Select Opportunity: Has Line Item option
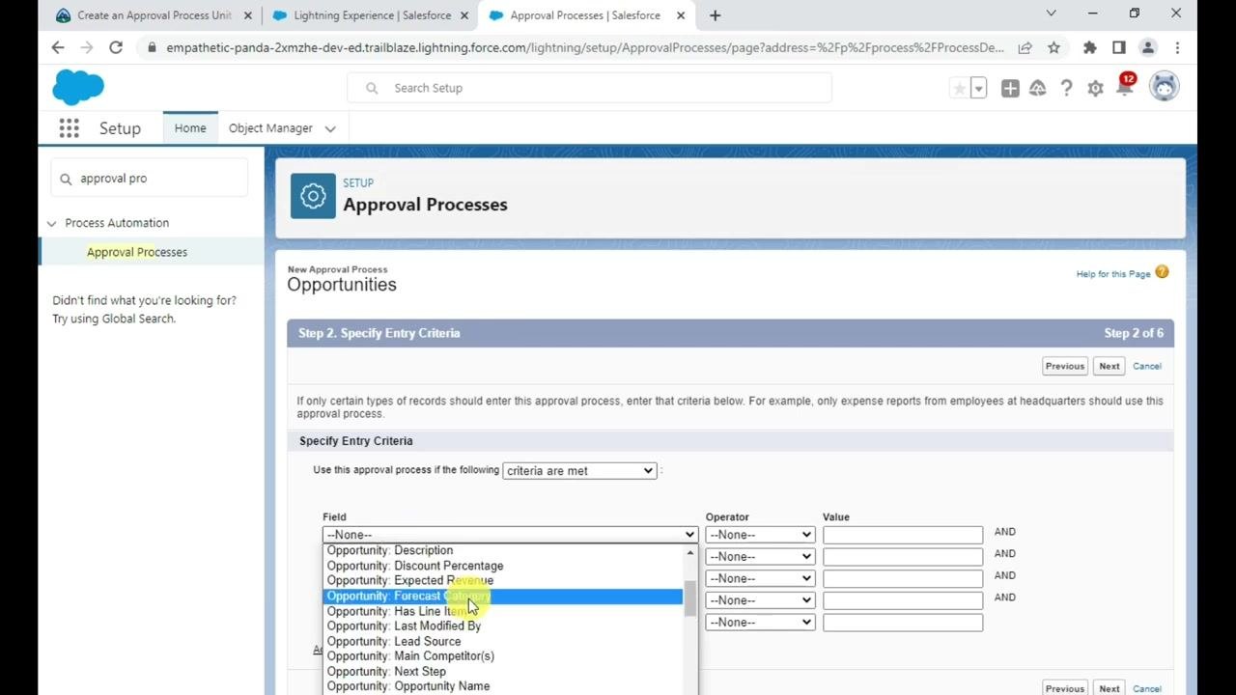 tap(503, 611)
